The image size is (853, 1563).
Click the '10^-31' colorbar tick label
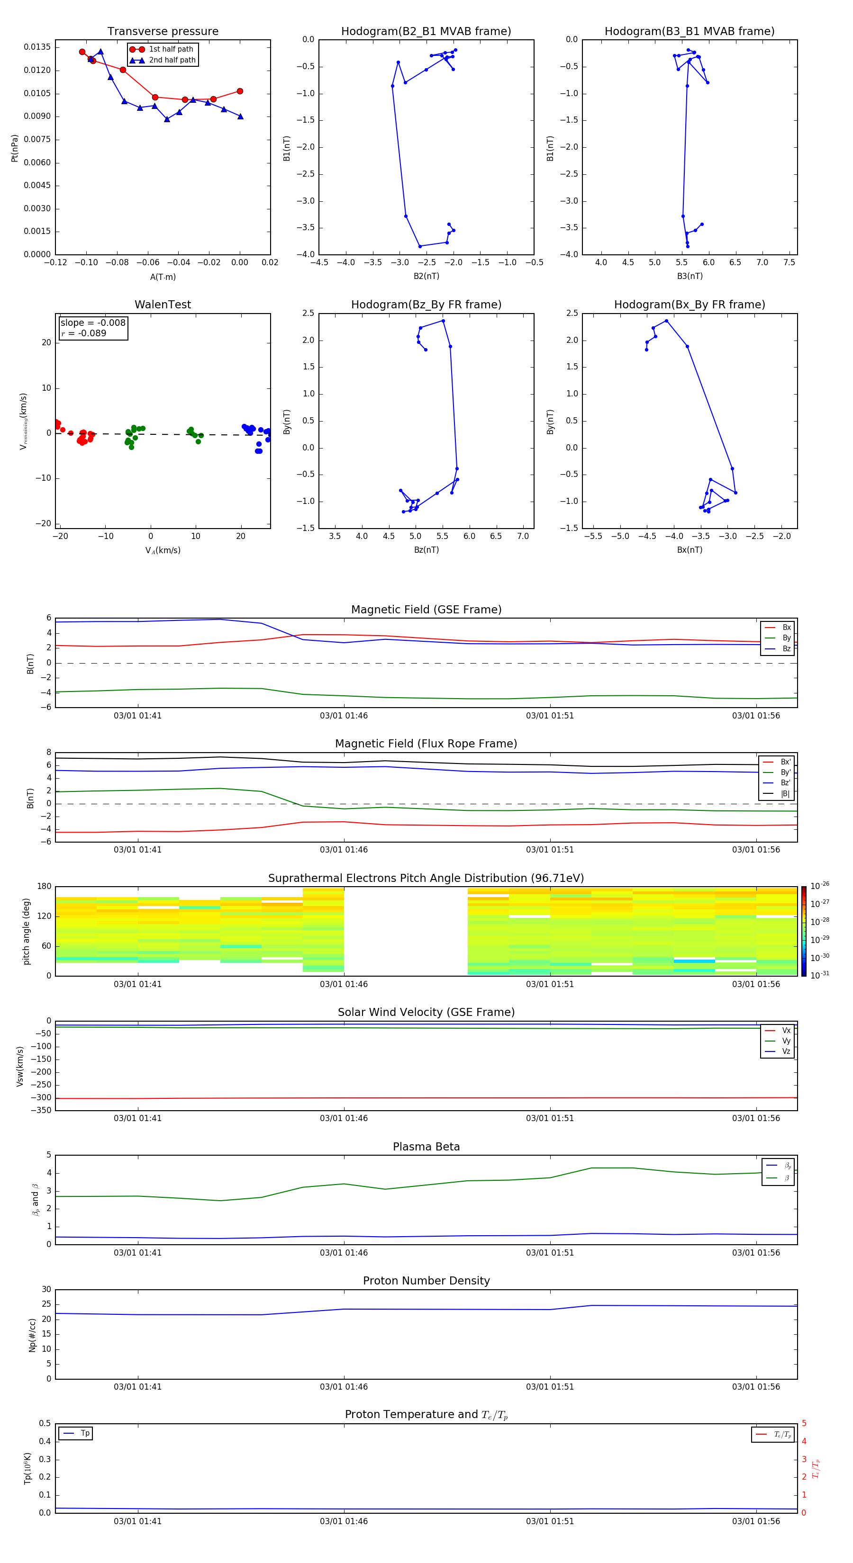pos(820,975)
